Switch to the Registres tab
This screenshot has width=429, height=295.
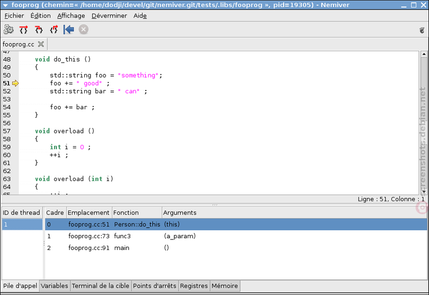pyautogui.click(x=194, y=286)
